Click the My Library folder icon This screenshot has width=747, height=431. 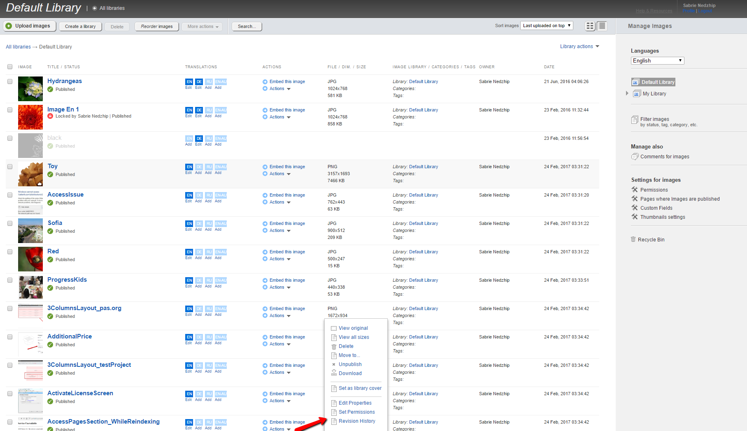point(637,93)
